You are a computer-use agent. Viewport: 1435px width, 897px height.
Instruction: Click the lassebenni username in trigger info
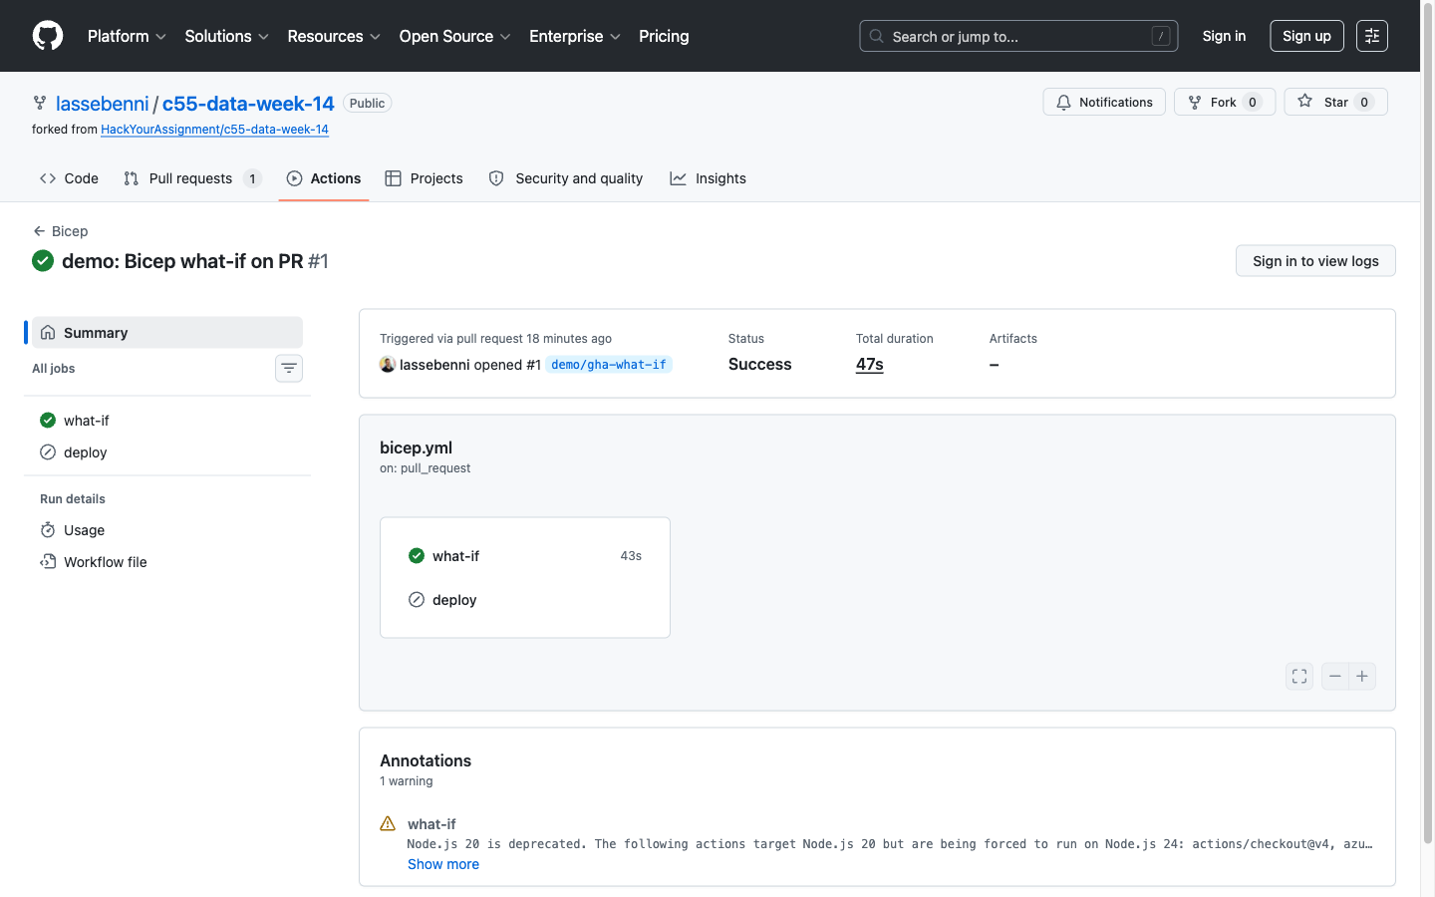(434, 365)
